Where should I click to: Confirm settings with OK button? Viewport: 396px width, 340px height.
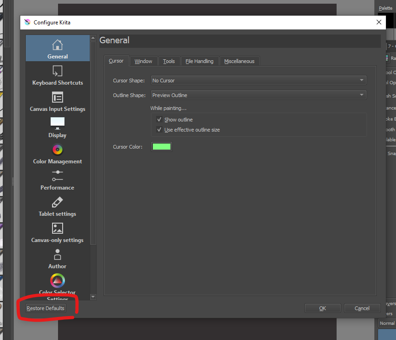[x=322, y=308]
